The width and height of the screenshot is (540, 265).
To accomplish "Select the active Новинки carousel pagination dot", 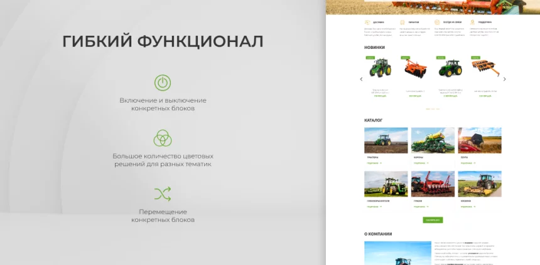I will pyautogui.click(x=428, y=108).
